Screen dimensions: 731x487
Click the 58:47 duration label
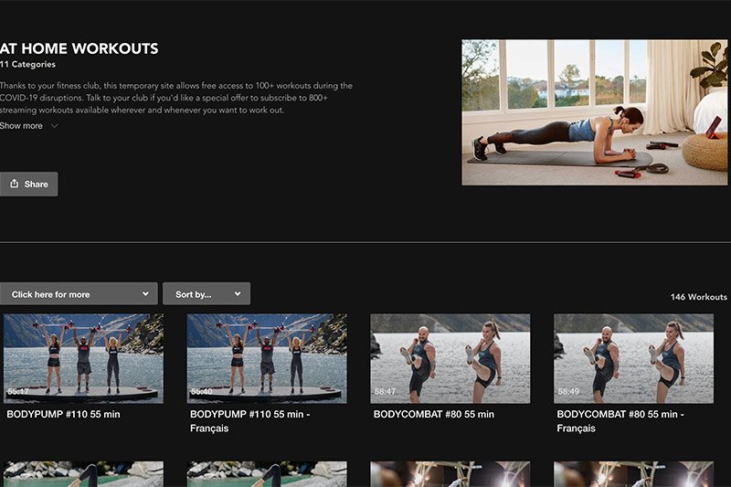point(385,391)
